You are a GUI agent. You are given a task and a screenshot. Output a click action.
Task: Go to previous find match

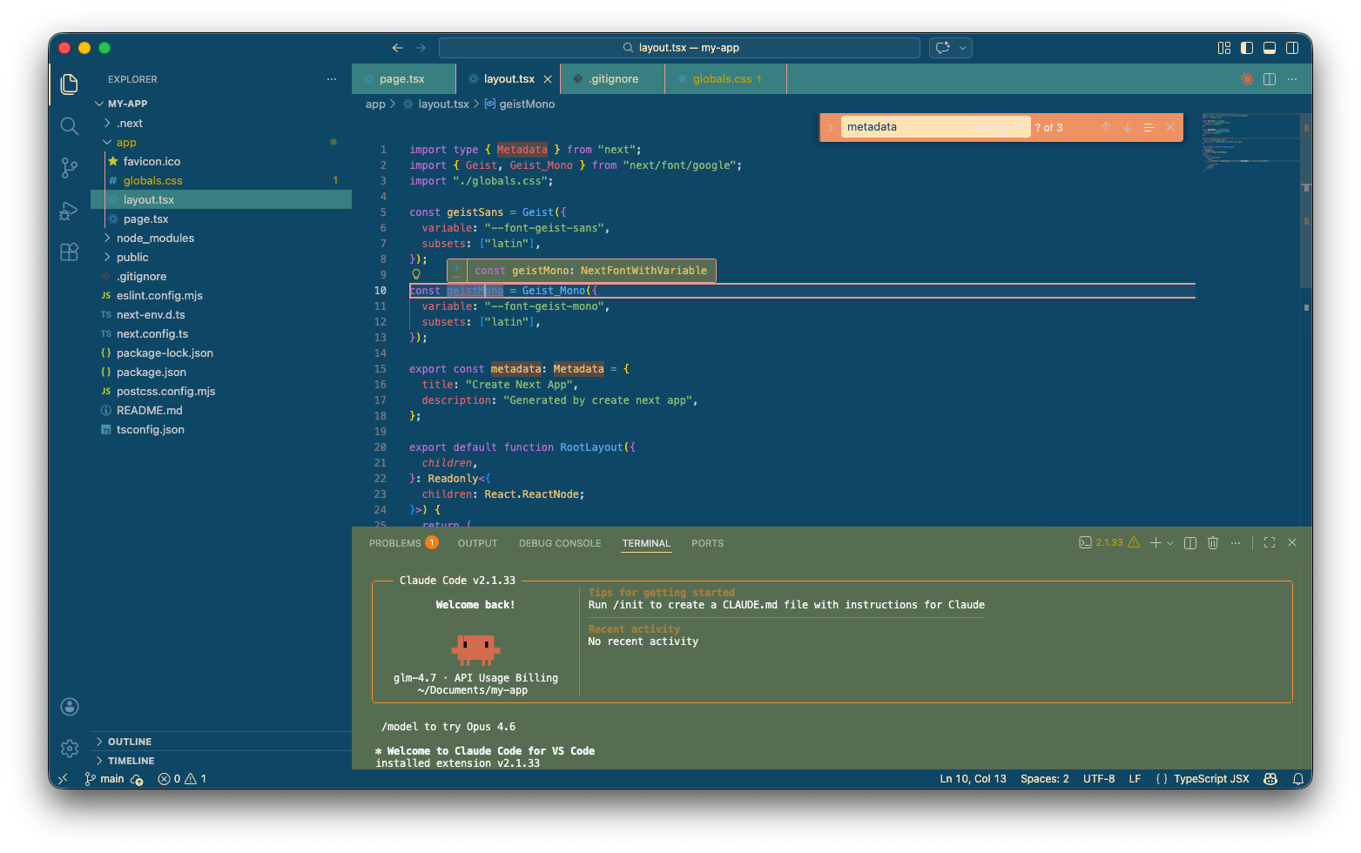[x=1106, y=127]
